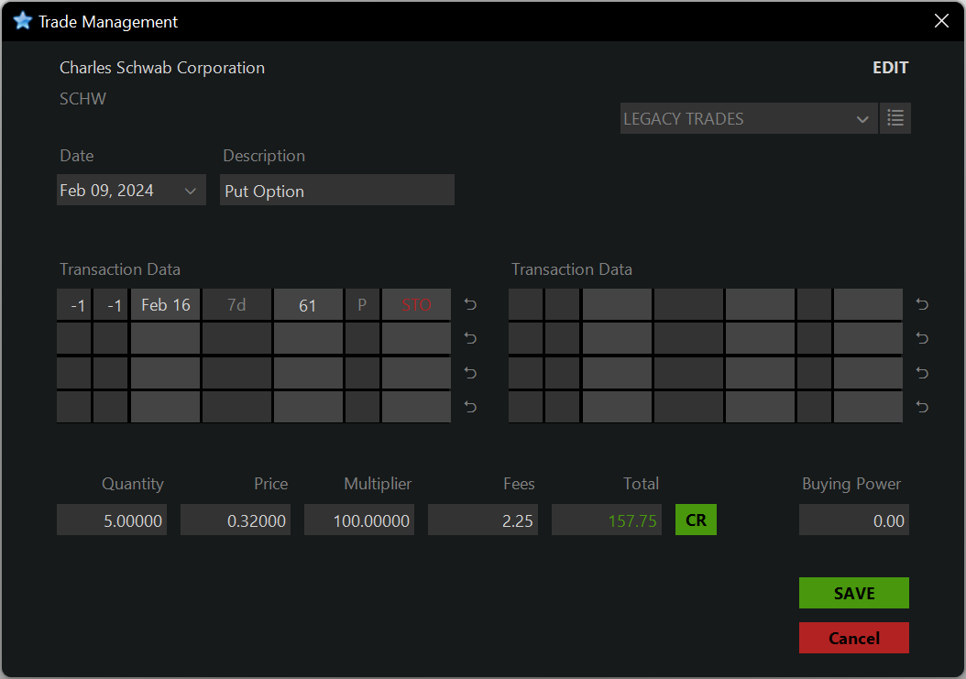The width and height of the screenshot is (966, 679).
Task: Select the Feb 16 expiration cell
Action: pos(165,305)
